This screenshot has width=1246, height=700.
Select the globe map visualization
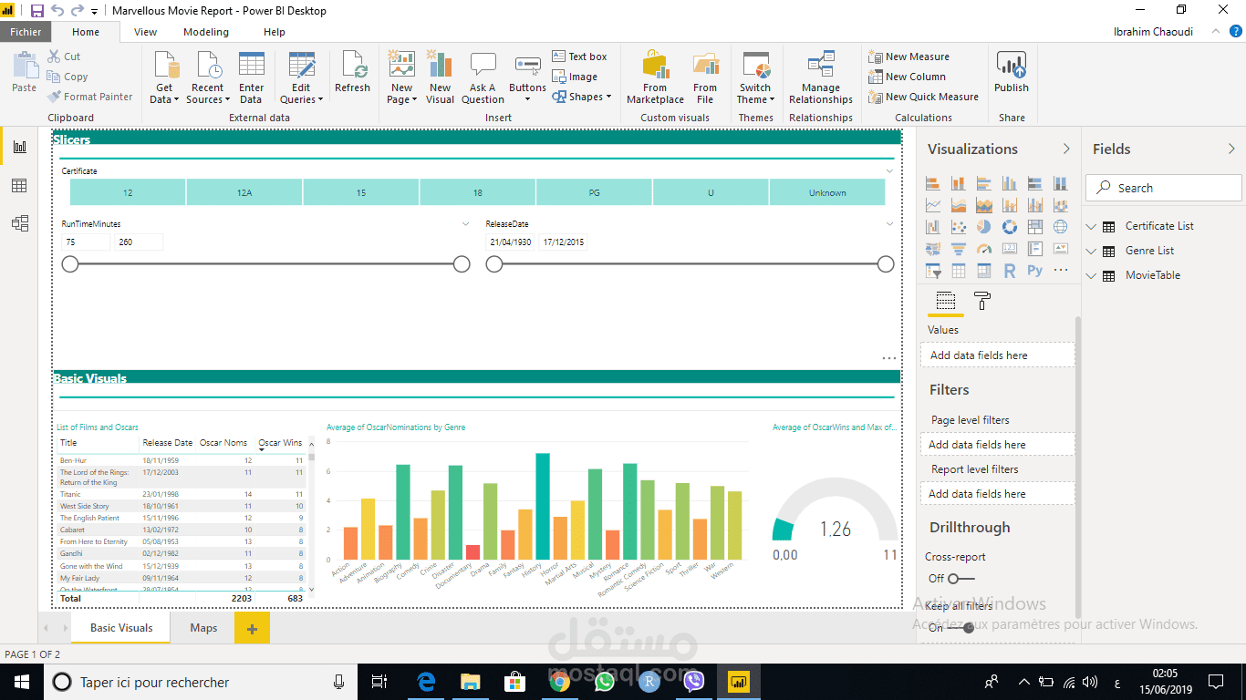pos(1061,227)
